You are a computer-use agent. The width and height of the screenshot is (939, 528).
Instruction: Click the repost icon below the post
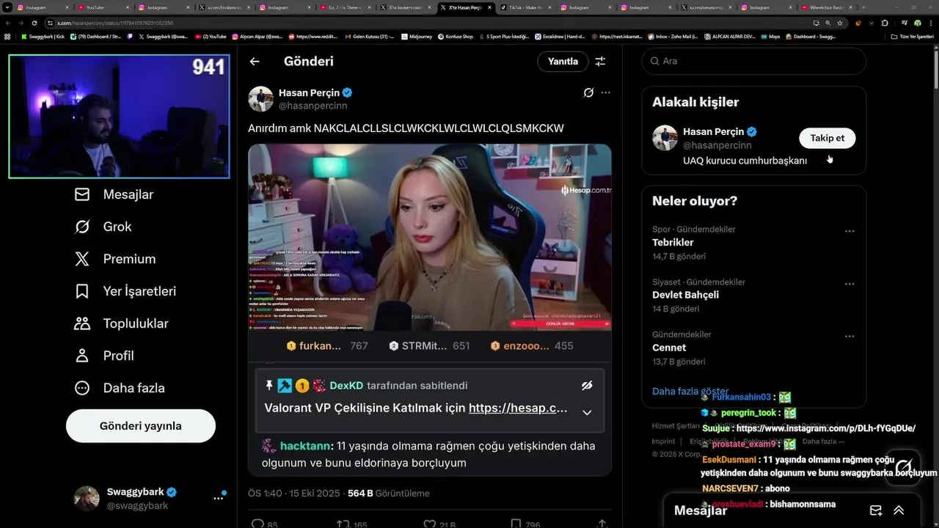click(x=343, y=524)
